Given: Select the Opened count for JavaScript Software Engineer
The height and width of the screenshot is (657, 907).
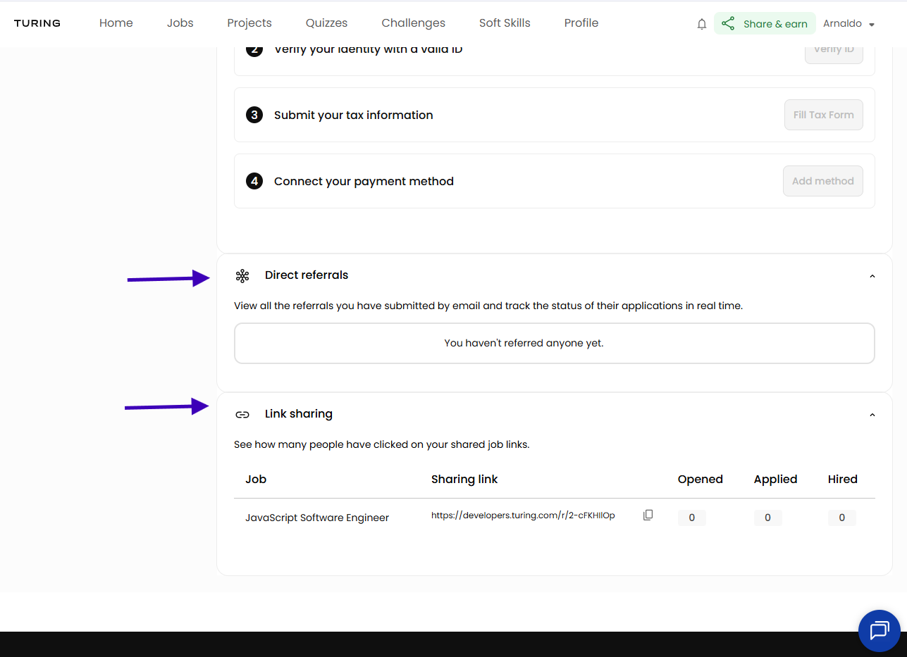Looking at the screenshot, I should [691, 518].
